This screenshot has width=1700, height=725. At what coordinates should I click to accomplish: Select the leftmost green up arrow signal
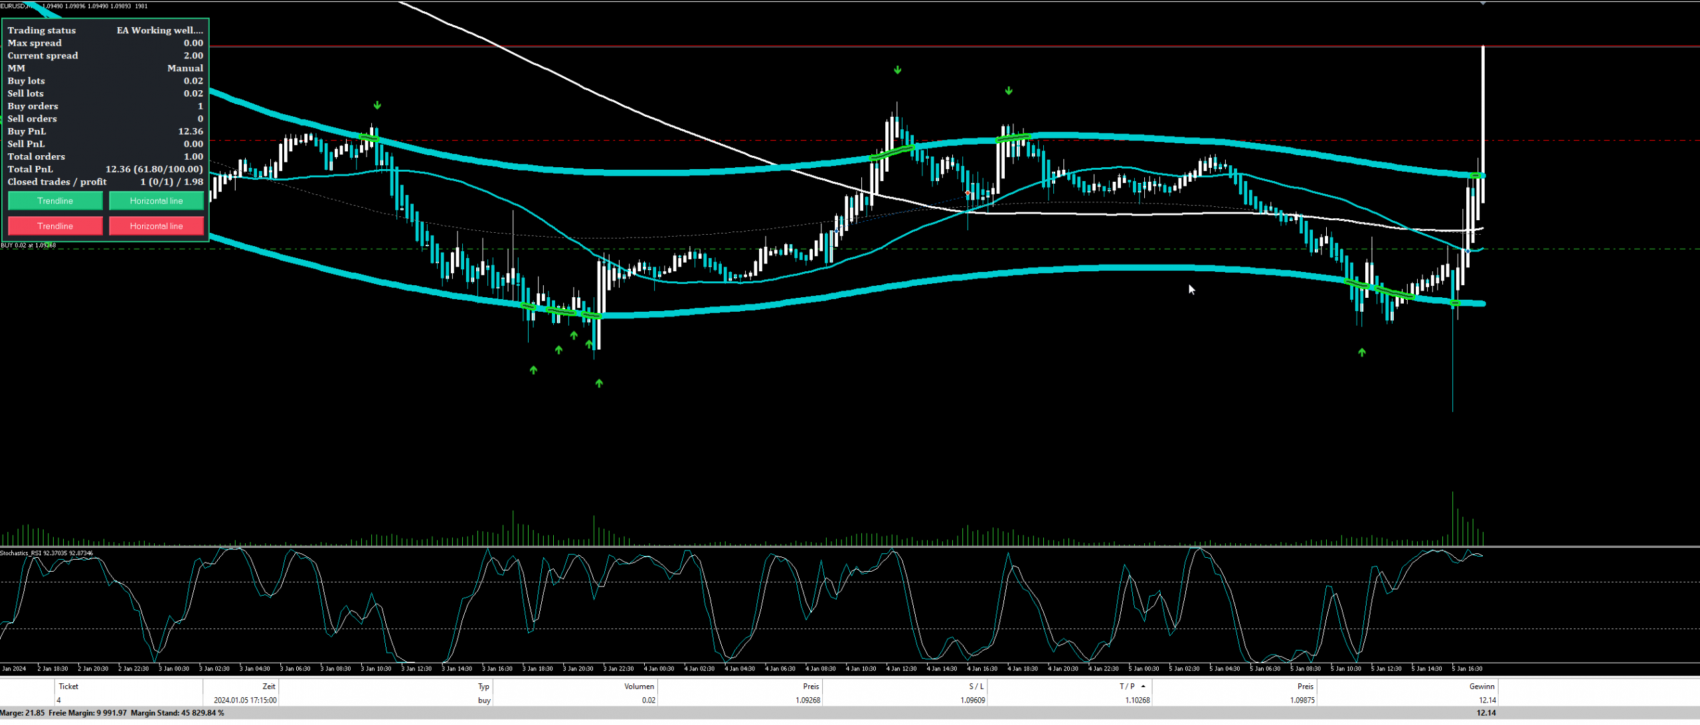(x=533, y=370)
